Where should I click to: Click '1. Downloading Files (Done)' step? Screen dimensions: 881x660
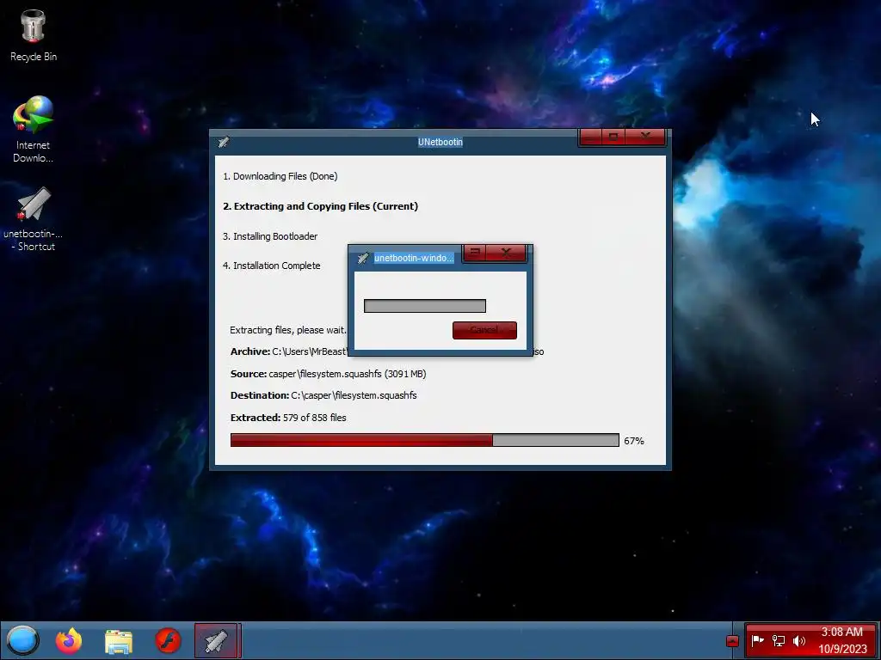(x=280, y=176)
